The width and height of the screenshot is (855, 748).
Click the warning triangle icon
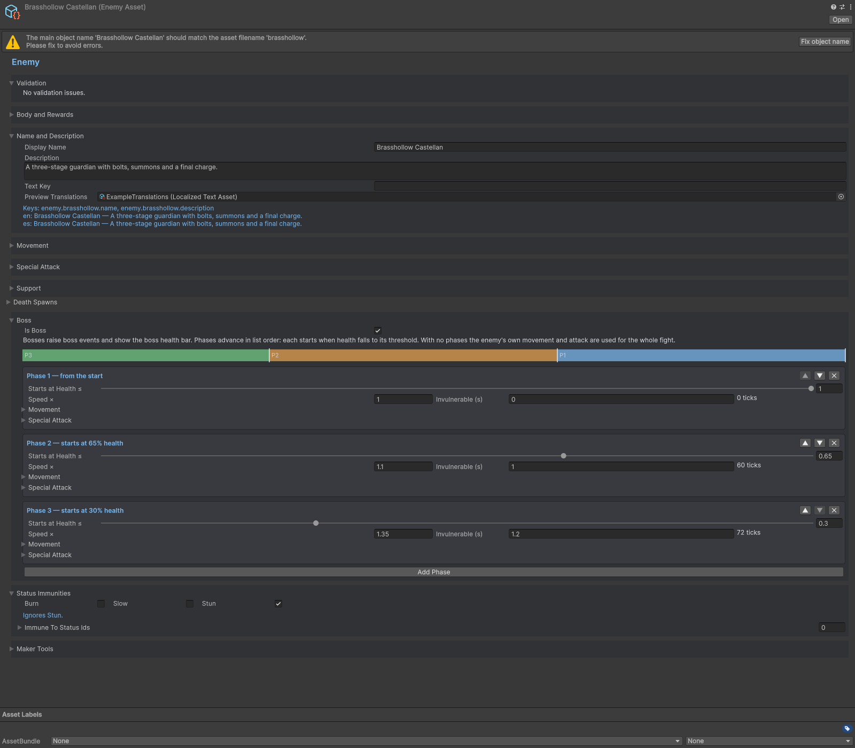click(13, 42)
